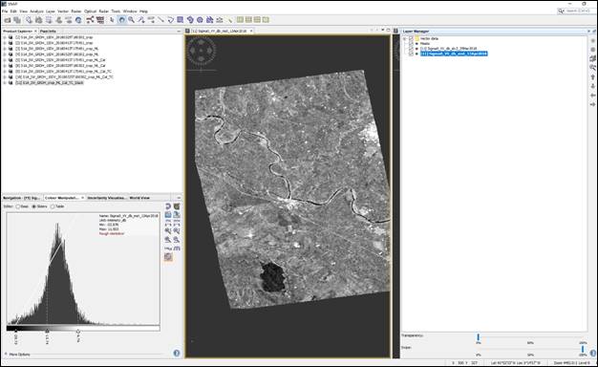598x367 pixels.
Task: Click the Move Layer Left arrow icon
Action: pyautogui.click(x=593, y=96)
